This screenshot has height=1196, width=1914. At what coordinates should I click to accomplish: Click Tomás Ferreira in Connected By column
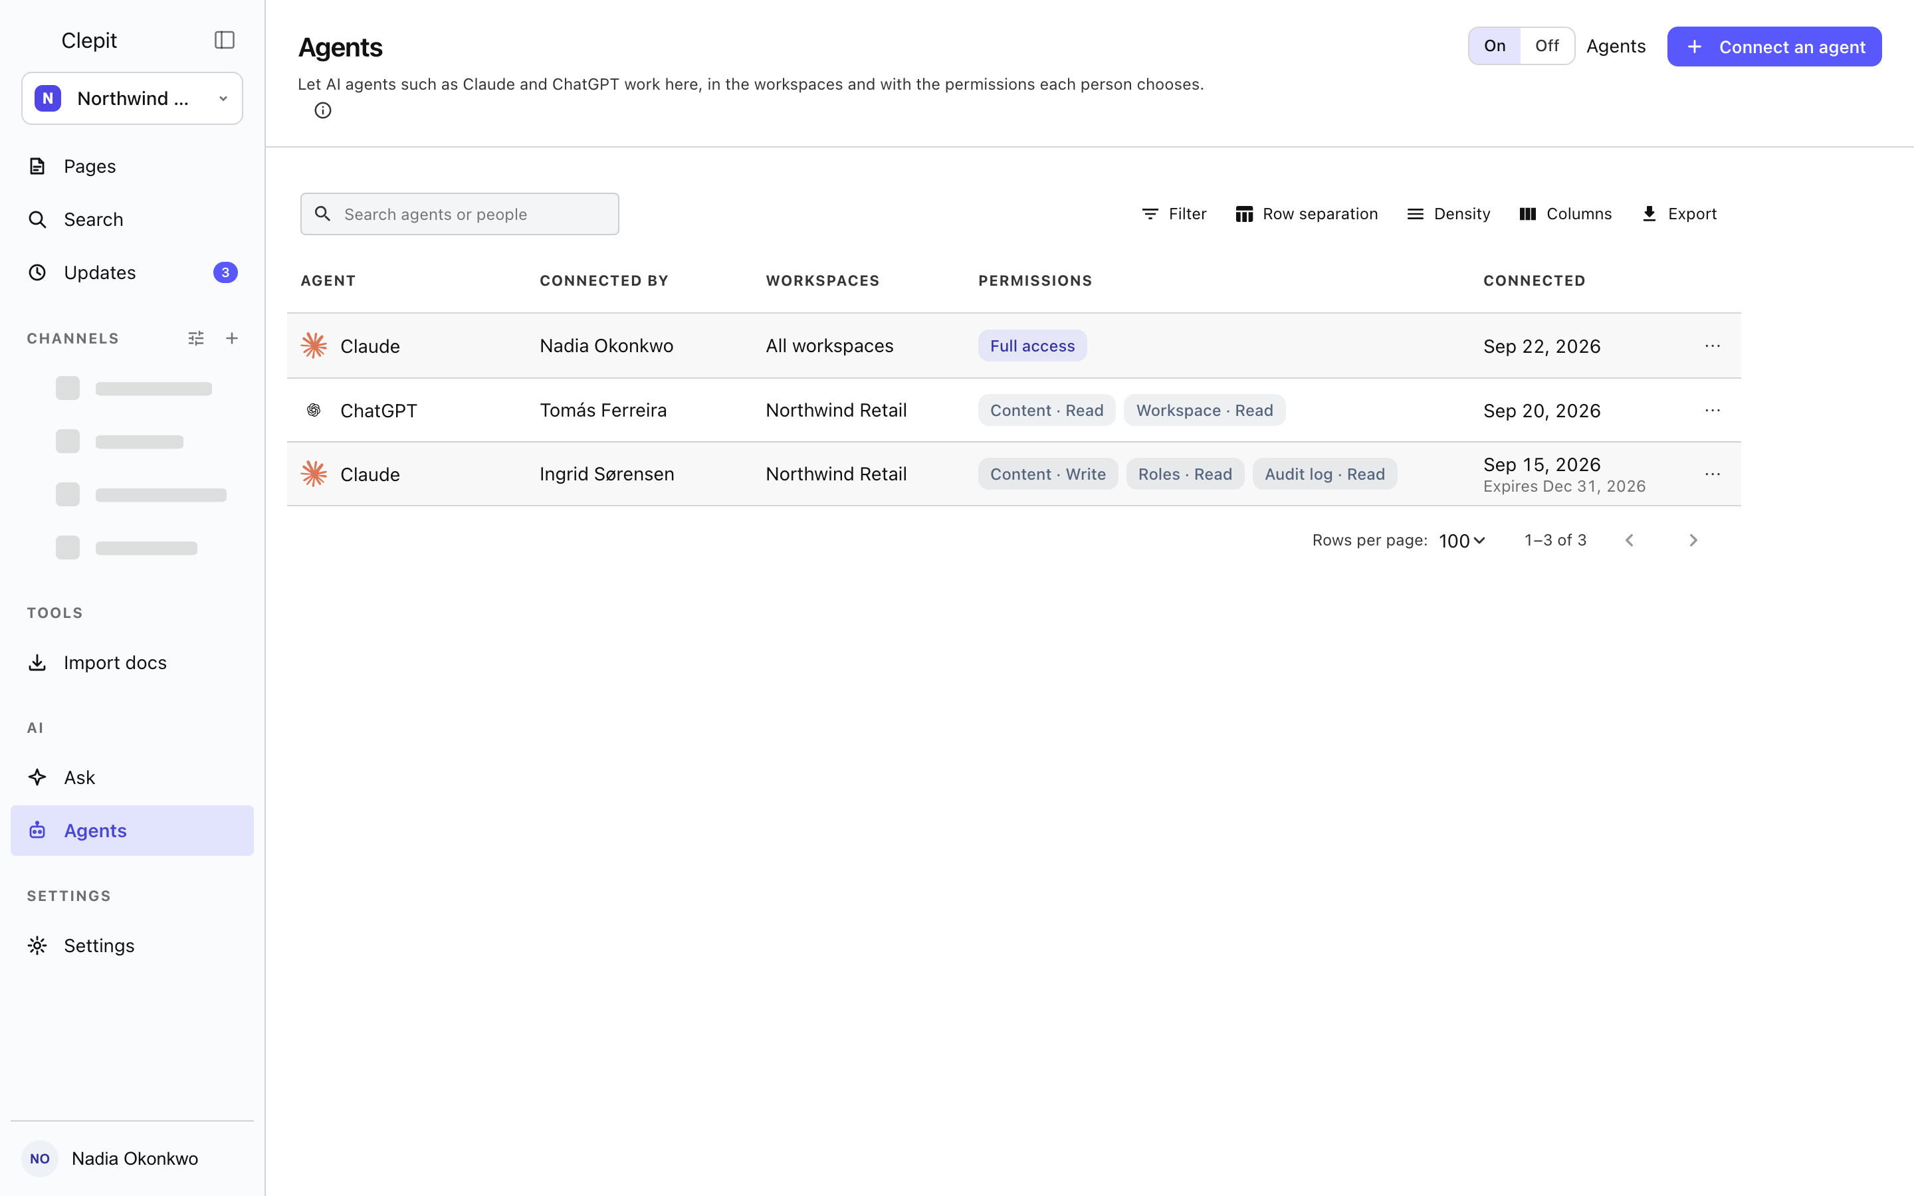point(603,410)
